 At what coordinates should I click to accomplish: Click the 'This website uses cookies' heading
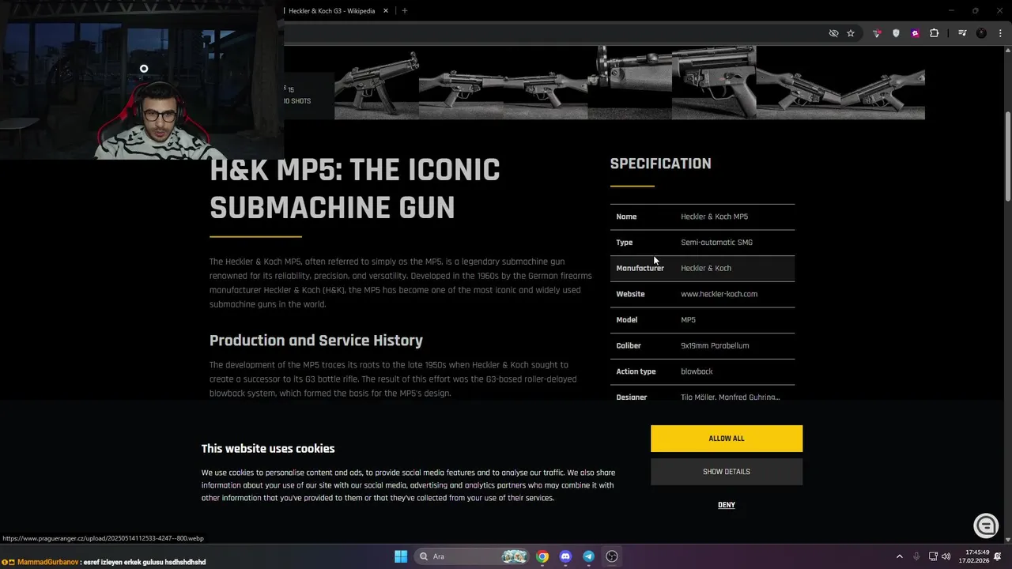pyautogui.click(x=268, y=449)
